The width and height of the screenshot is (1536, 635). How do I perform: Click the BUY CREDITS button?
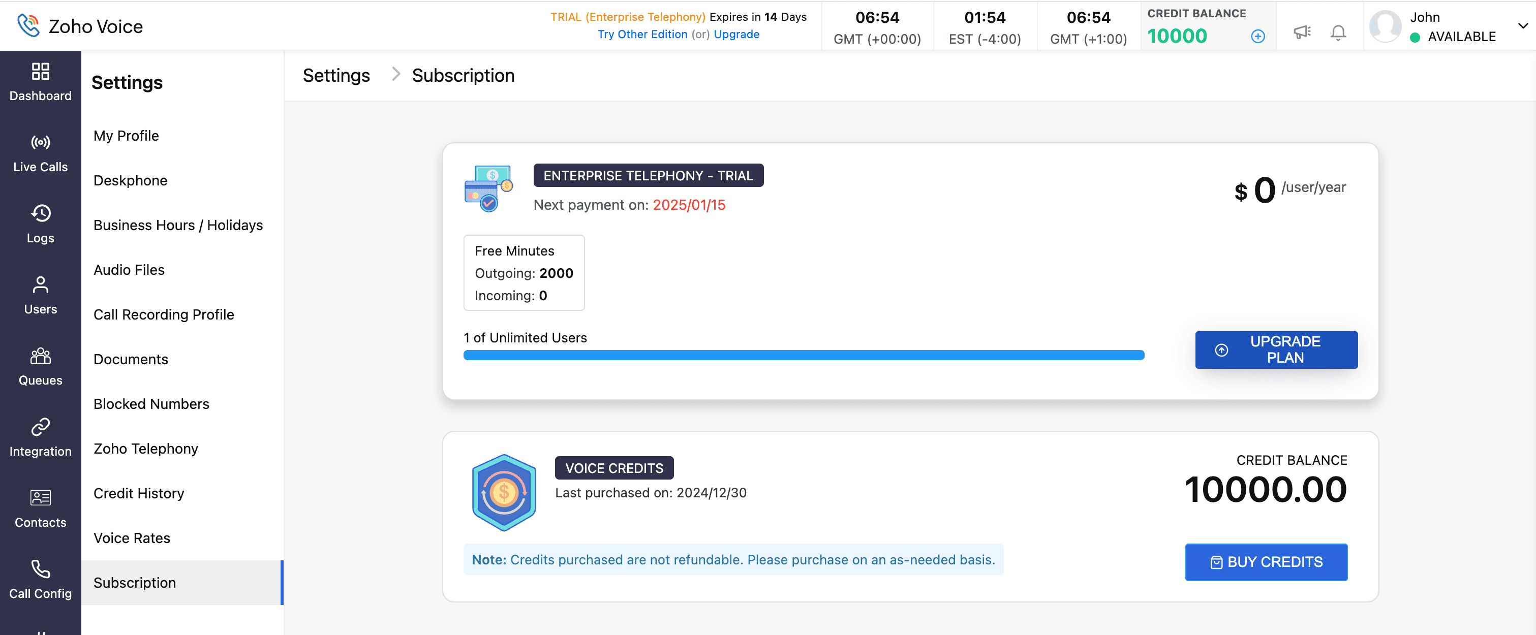[1266, 562]
